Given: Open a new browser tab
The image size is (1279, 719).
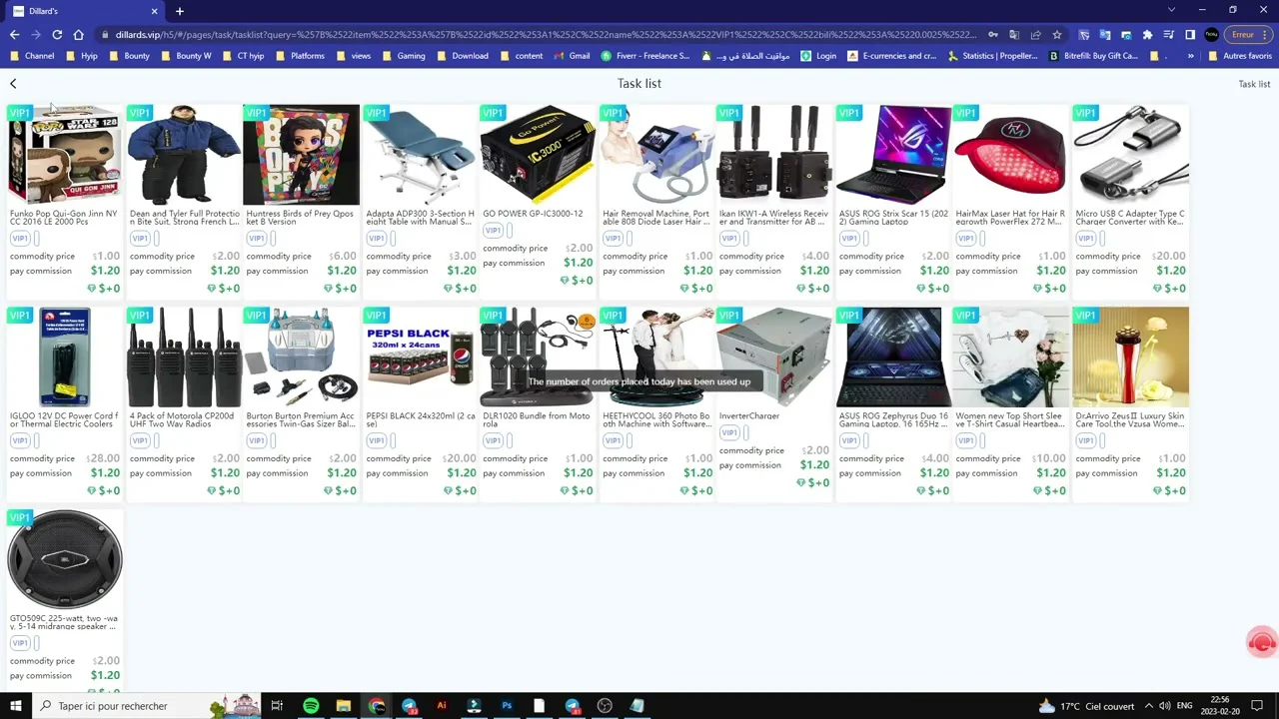Looking at the screenshot, I should point(180,11).
